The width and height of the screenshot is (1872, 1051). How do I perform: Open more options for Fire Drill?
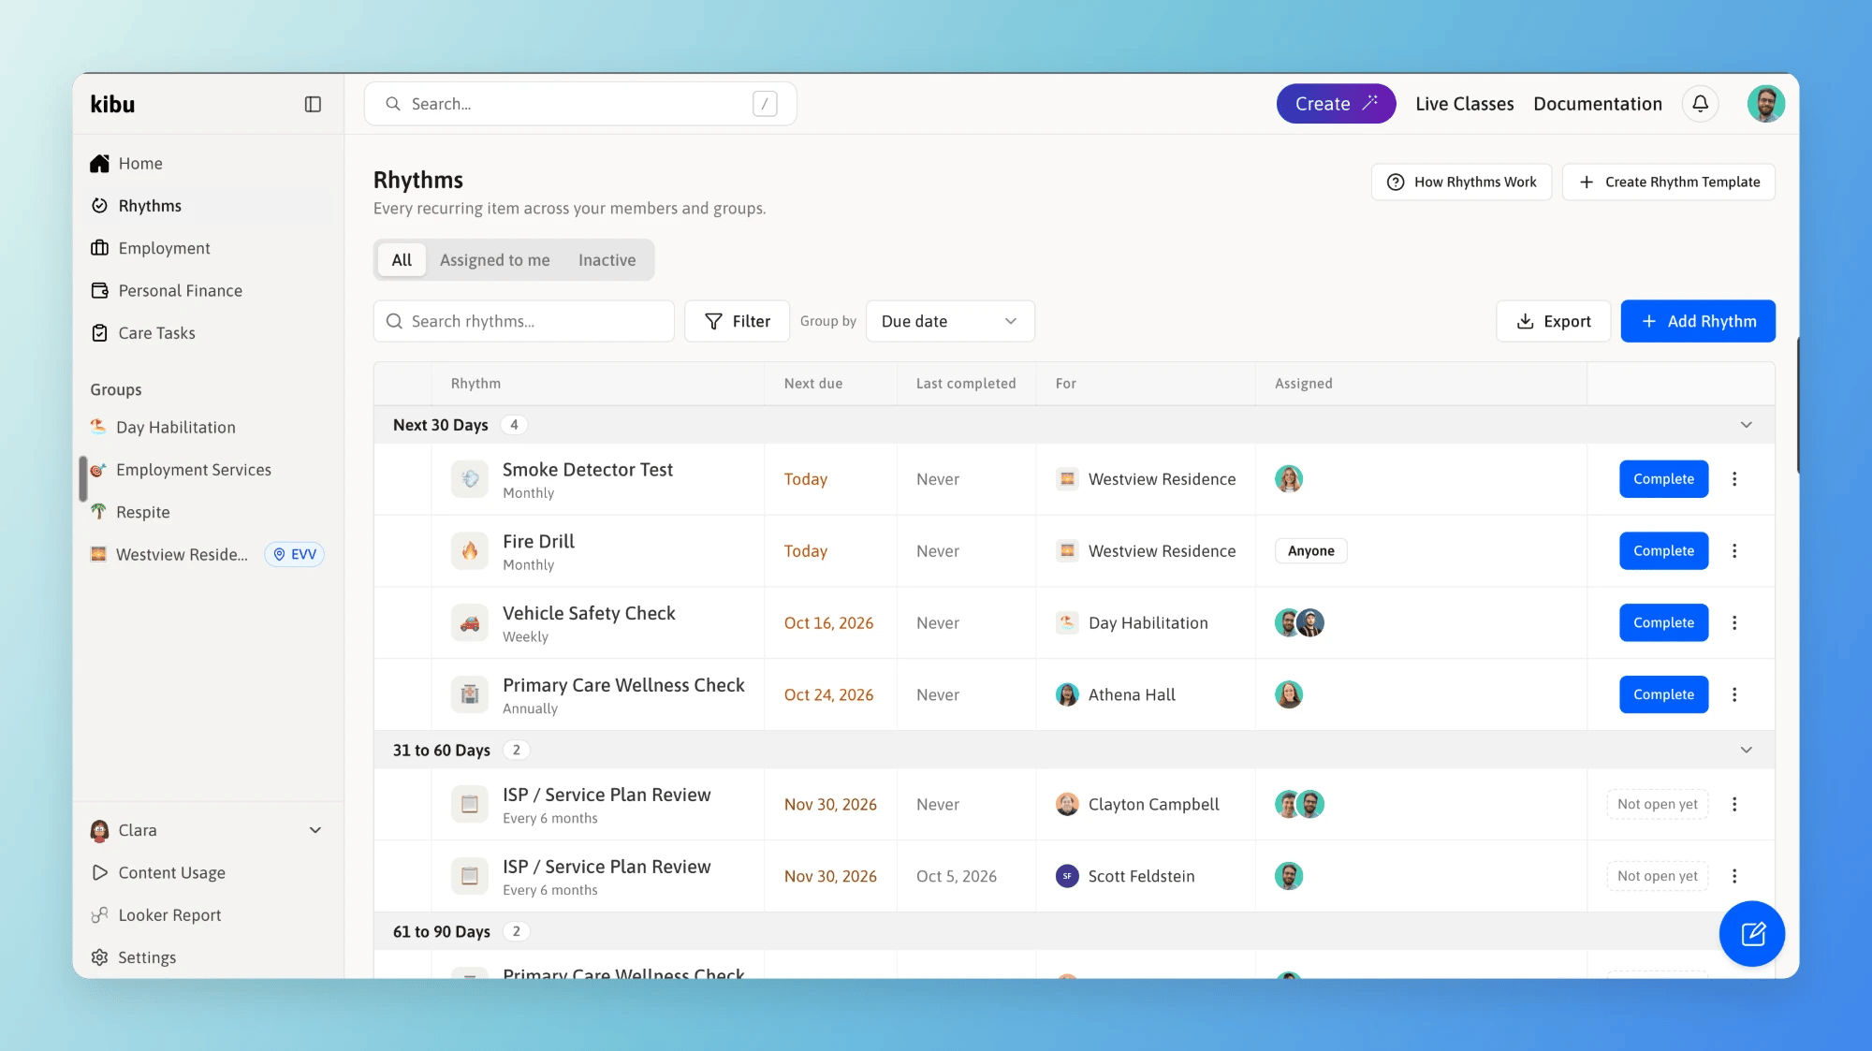pos(1734,551)
